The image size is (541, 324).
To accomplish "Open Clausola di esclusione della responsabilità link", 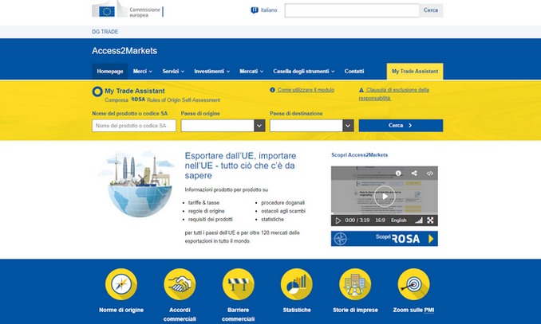I will pos(393,94).
